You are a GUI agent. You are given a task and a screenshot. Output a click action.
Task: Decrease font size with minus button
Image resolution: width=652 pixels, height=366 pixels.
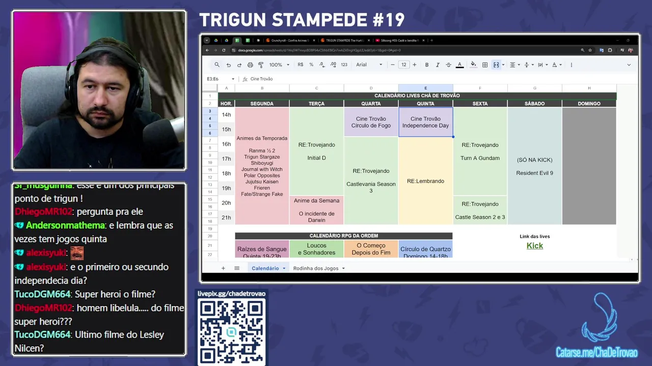[x=393, y=65]
